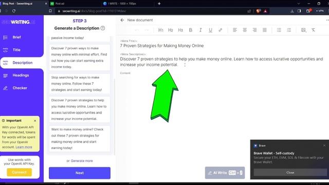The width and height of the screenshot is (329, 185).
Task: Click the Next button
Action: click(80, 173)
